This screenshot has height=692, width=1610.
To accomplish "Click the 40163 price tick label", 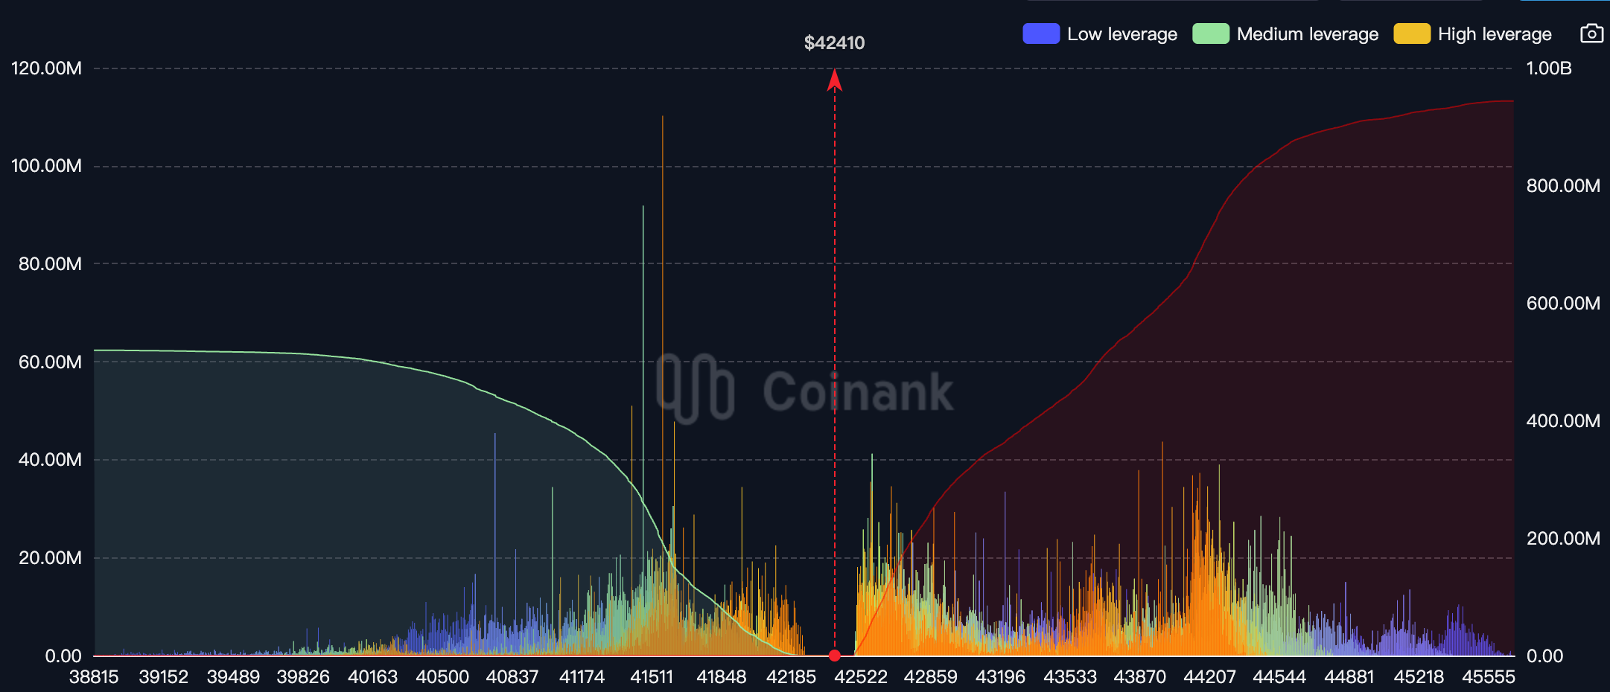I will (x=372, y=677).
